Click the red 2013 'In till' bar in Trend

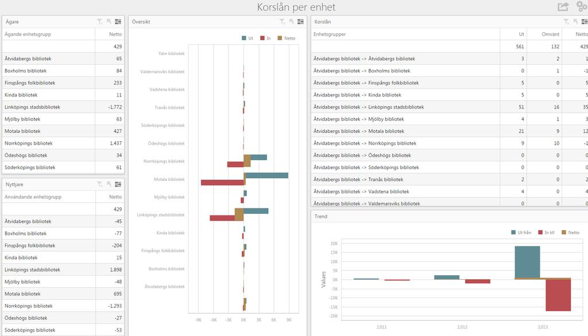pyautogui.click(x=558, y=295)
